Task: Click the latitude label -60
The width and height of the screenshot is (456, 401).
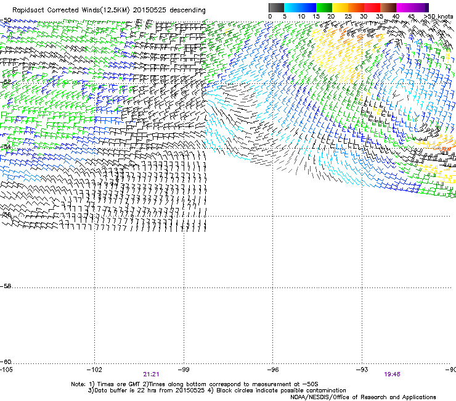Action: tap(6, 362)
